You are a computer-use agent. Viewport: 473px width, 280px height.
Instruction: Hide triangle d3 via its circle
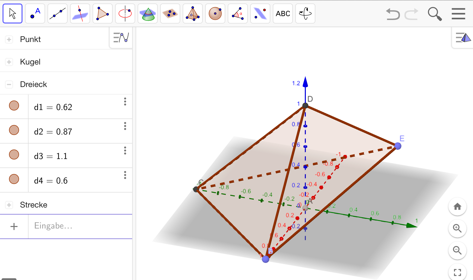pyautogui.click(x=14, y=154)
